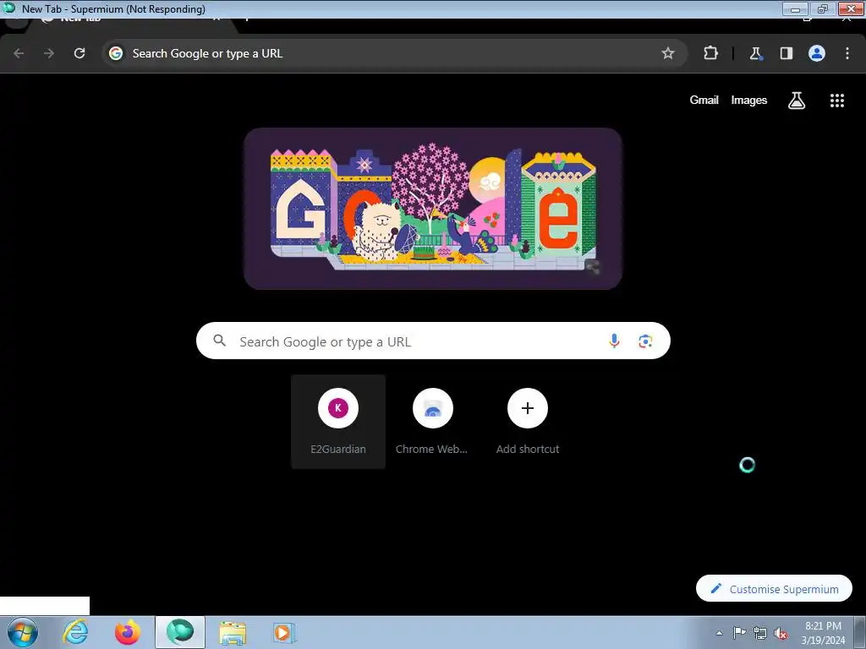This screenshot has height=649, width=866.
Task: Reload the current page
Action: click(79, 53)
